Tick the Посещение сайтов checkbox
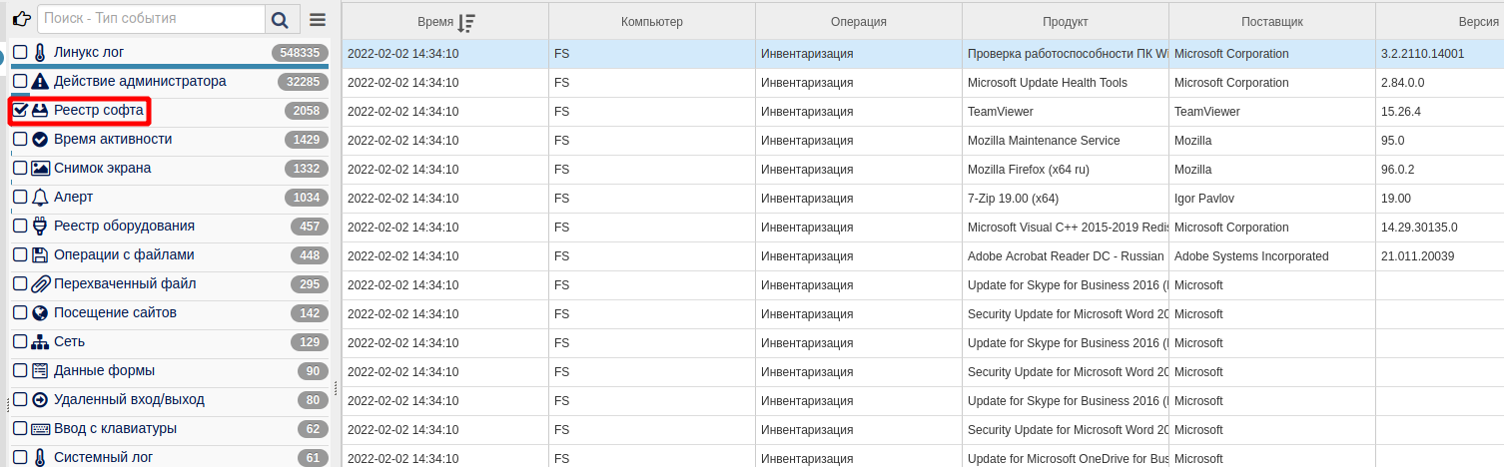Image resolution: width=1504 pixels, height=467 pixels. pyautogui.click(x=20, y=313)
